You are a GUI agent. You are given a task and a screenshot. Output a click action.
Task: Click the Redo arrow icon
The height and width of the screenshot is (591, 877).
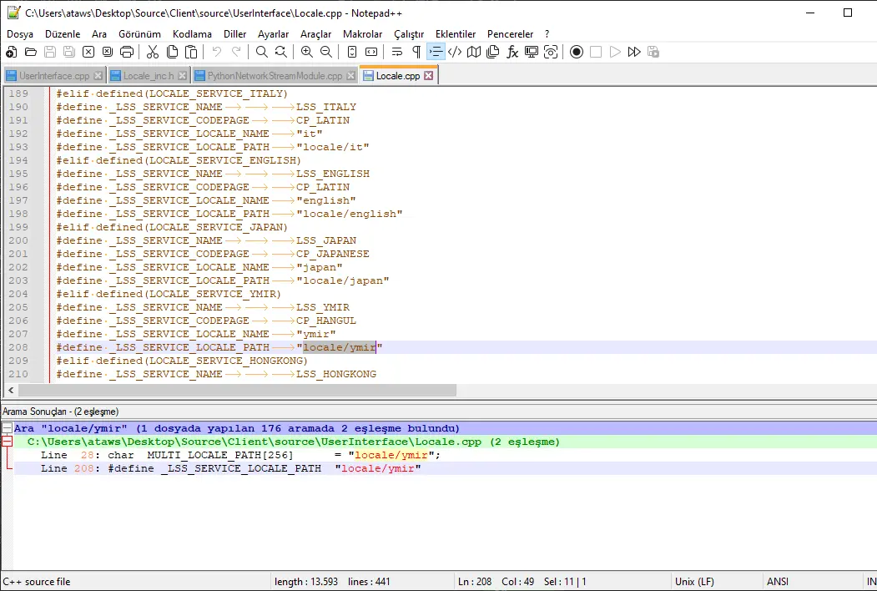pos(236,52)
